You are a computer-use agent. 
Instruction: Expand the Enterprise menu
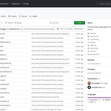[17, 4]
